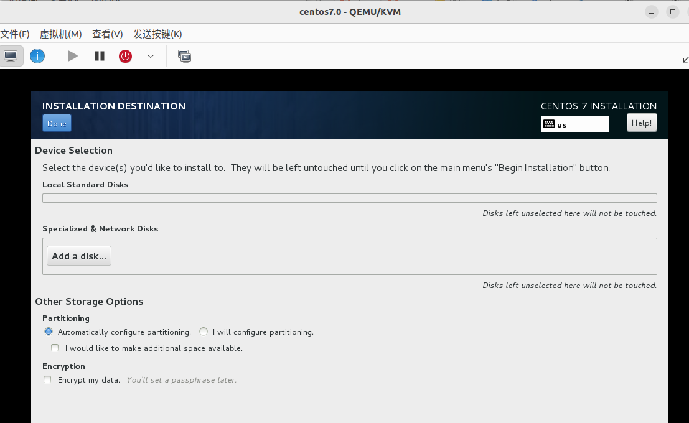This screenshot has width=689, height=423.
Task: Pause the virtual machine
Action: (x=100, y=56)
